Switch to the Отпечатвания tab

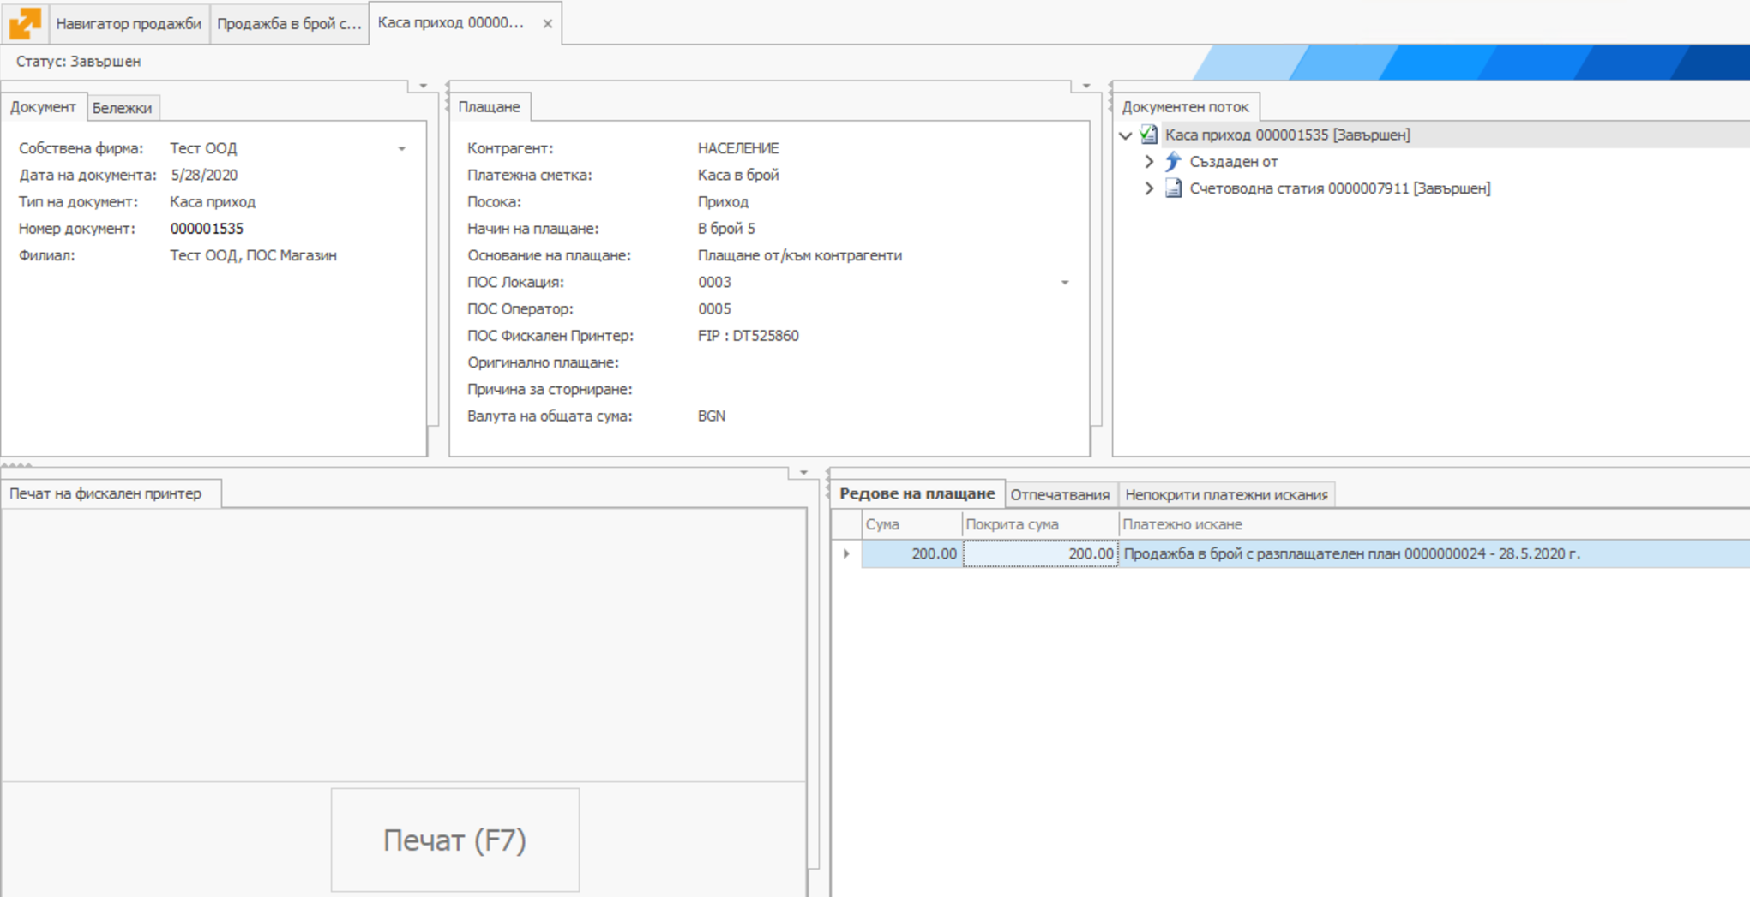coord(1060,494)
